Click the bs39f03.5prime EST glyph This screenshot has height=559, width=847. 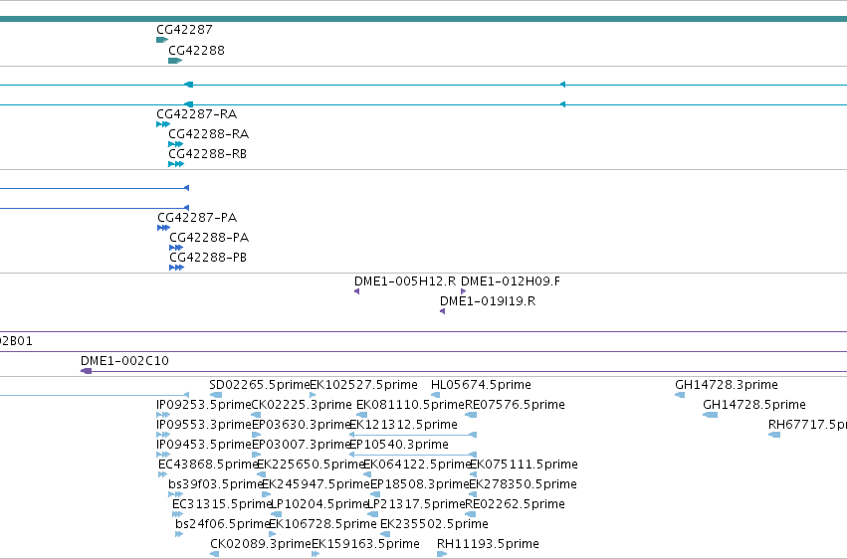pyautogui.click(x=175, y=494)
